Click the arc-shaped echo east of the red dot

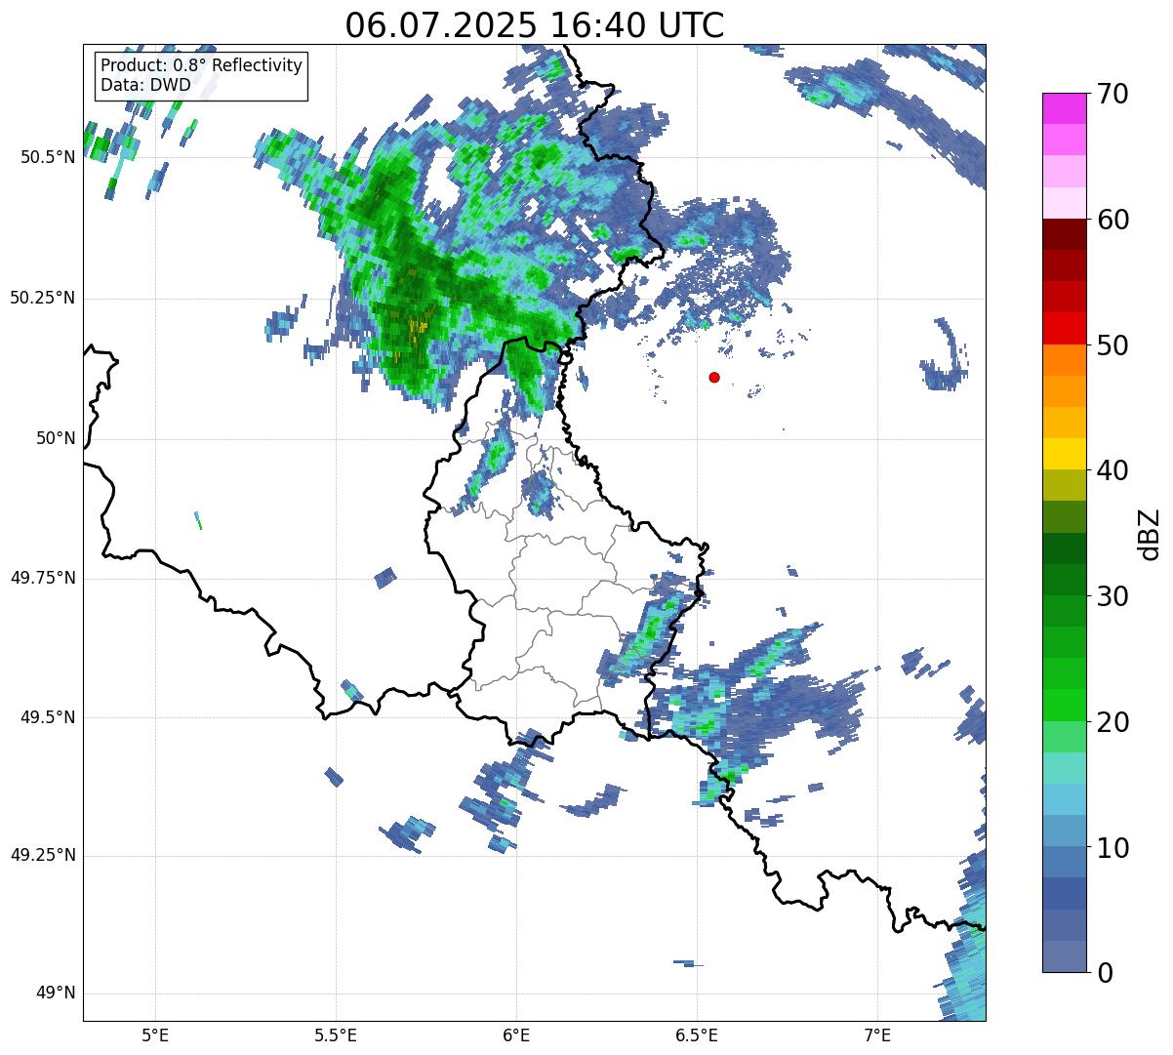[946, 356]
